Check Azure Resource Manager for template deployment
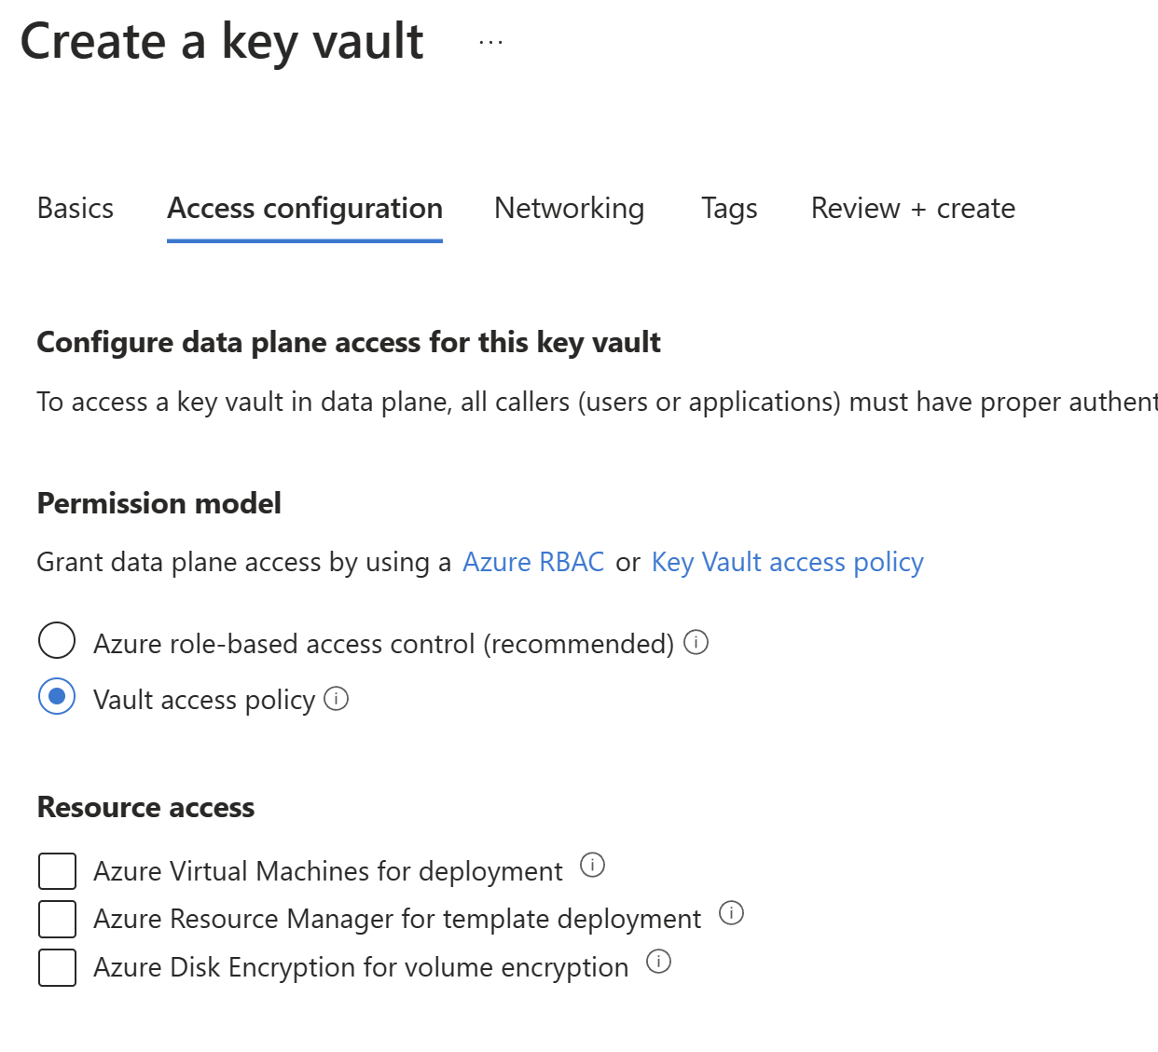Viewport: 1158px width, 1052px height. tap(57, 919)
